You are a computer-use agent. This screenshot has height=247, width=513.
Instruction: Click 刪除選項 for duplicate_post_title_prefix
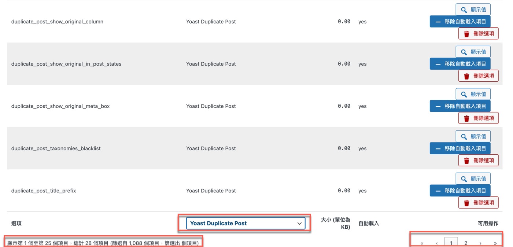point(479,203)
